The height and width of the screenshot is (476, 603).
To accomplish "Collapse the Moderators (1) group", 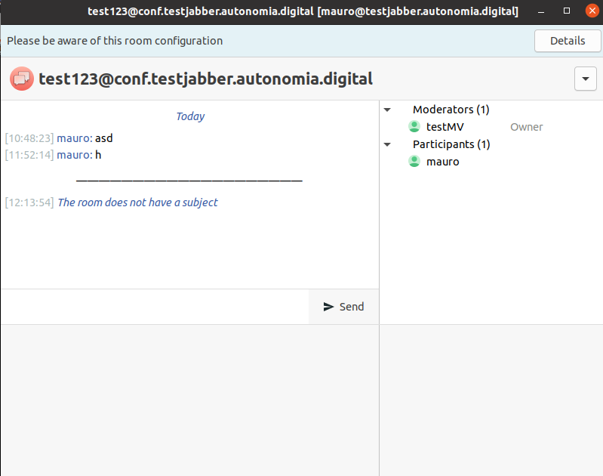I will 387,110.
